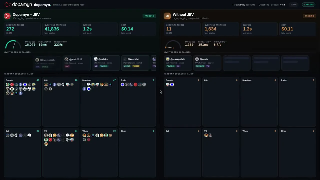Select blue square avatar in Without JEV Founder bucket
Viewport: 320px width, 180px height.
(172, 84)
